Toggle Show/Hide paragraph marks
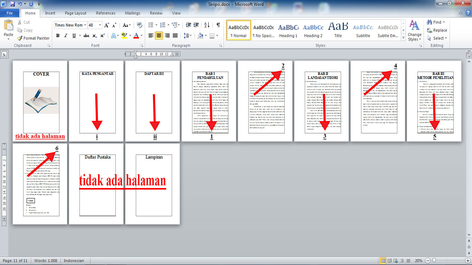 [x=218, y=25]
